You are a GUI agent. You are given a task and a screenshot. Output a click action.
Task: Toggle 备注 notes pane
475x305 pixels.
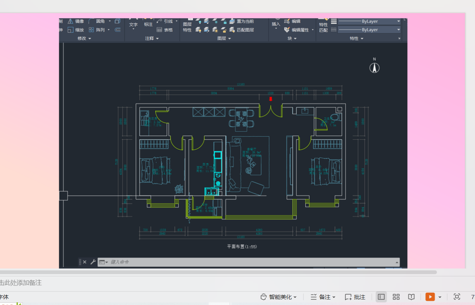click(323, 297)
